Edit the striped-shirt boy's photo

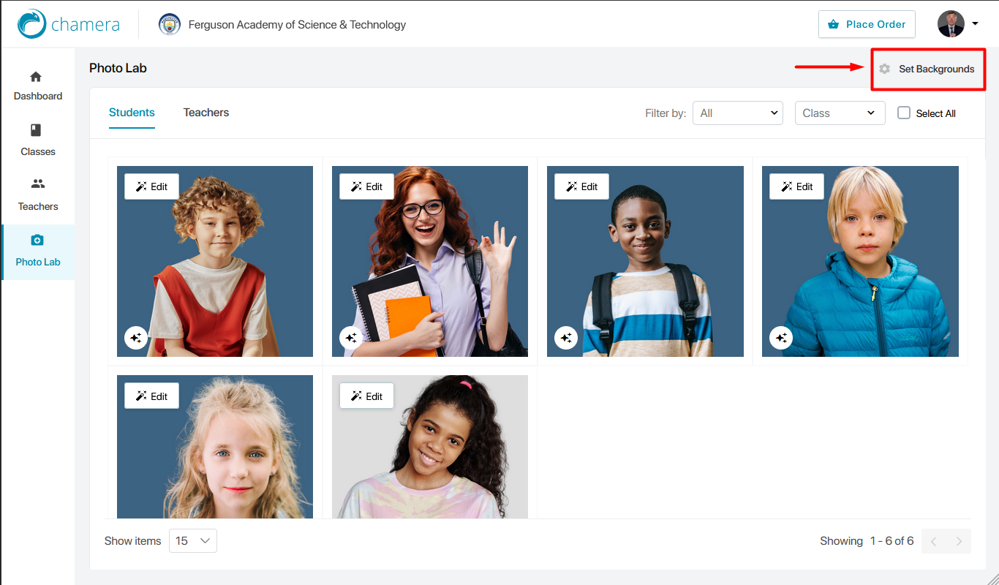tap(581, 186)
